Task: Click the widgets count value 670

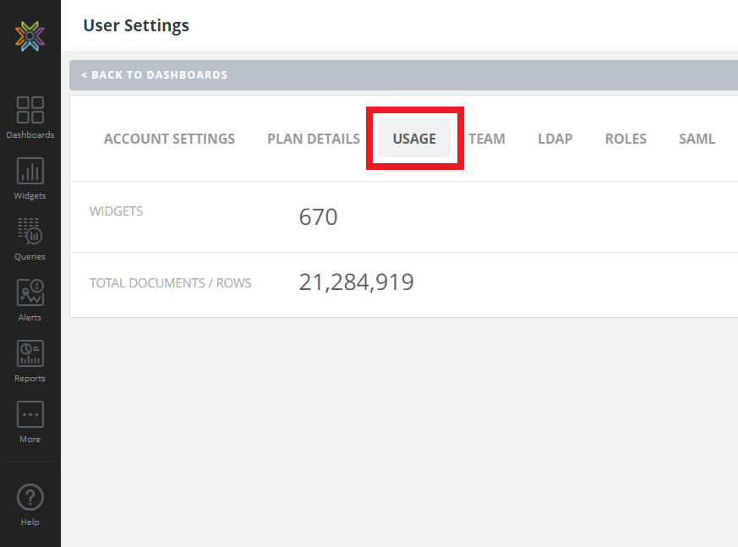Action: point(318,217)
